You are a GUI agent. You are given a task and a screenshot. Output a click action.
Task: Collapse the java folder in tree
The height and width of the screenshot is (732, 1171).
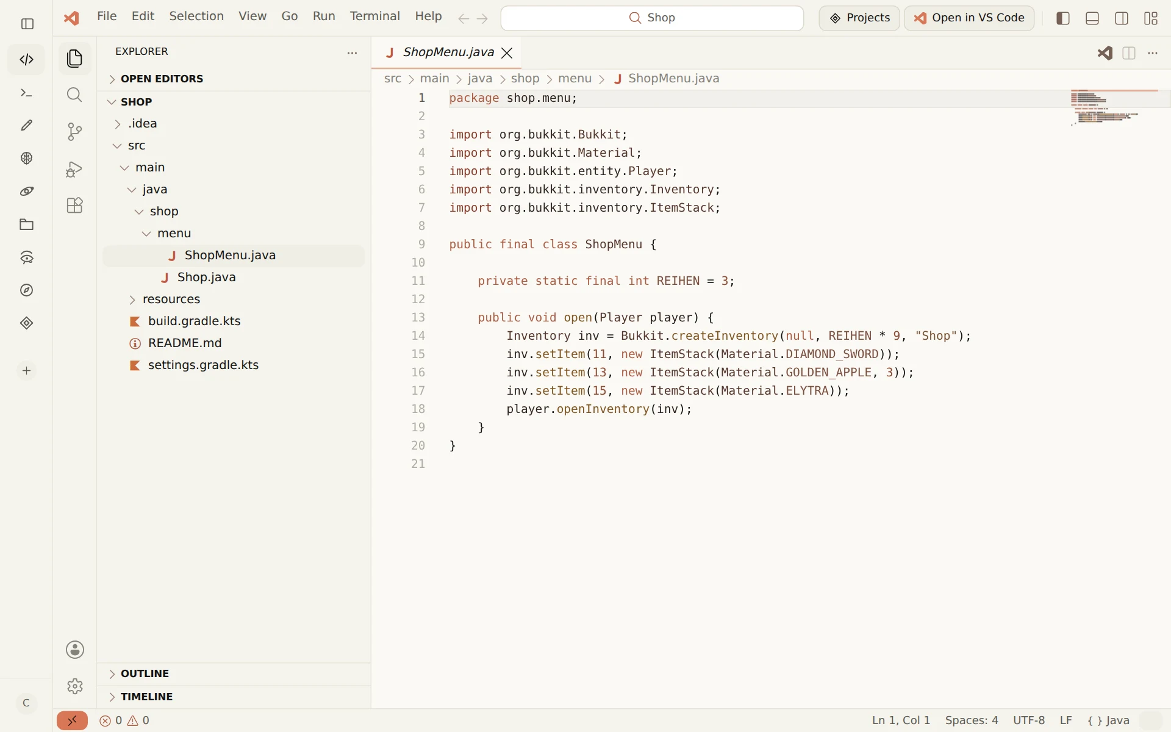(x=234, y=189)
